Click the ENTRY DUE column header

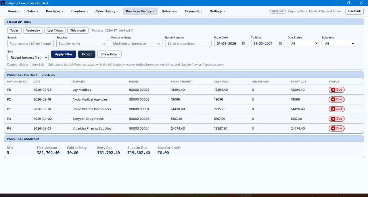point(298,82)
